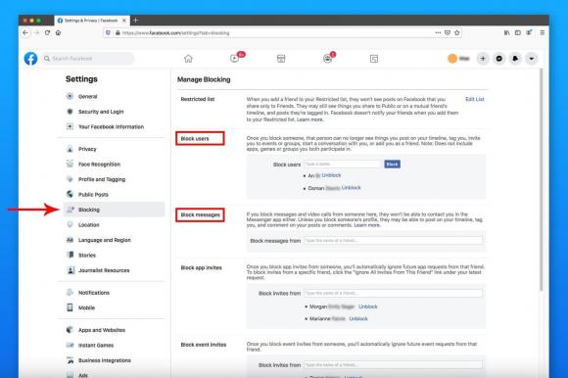Open the Marketplace icon
568x378 pixels.
[x=281, y=59]
